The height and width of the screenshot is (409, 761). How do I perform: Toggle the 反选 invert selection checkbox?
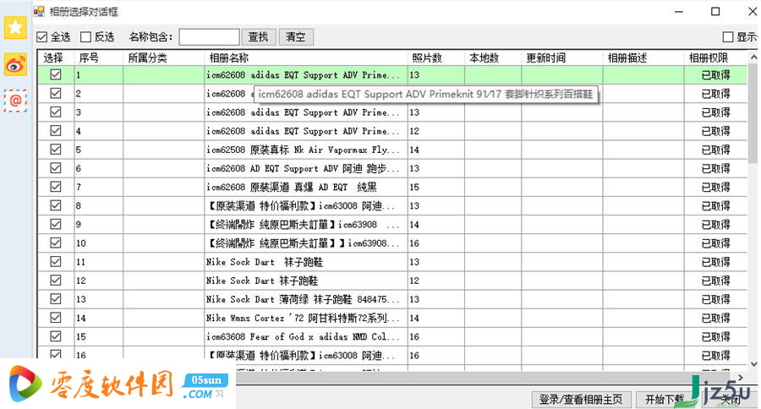[x=86, y=37]
